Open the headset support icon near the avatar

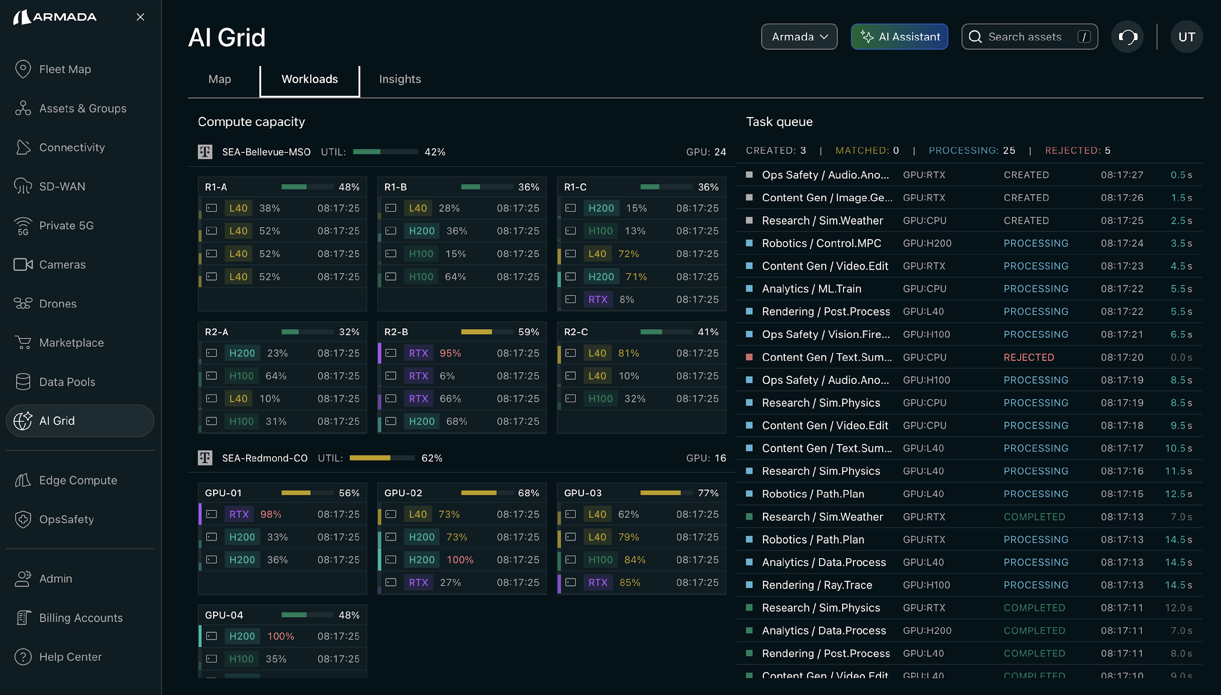[x=1127, y=36]
